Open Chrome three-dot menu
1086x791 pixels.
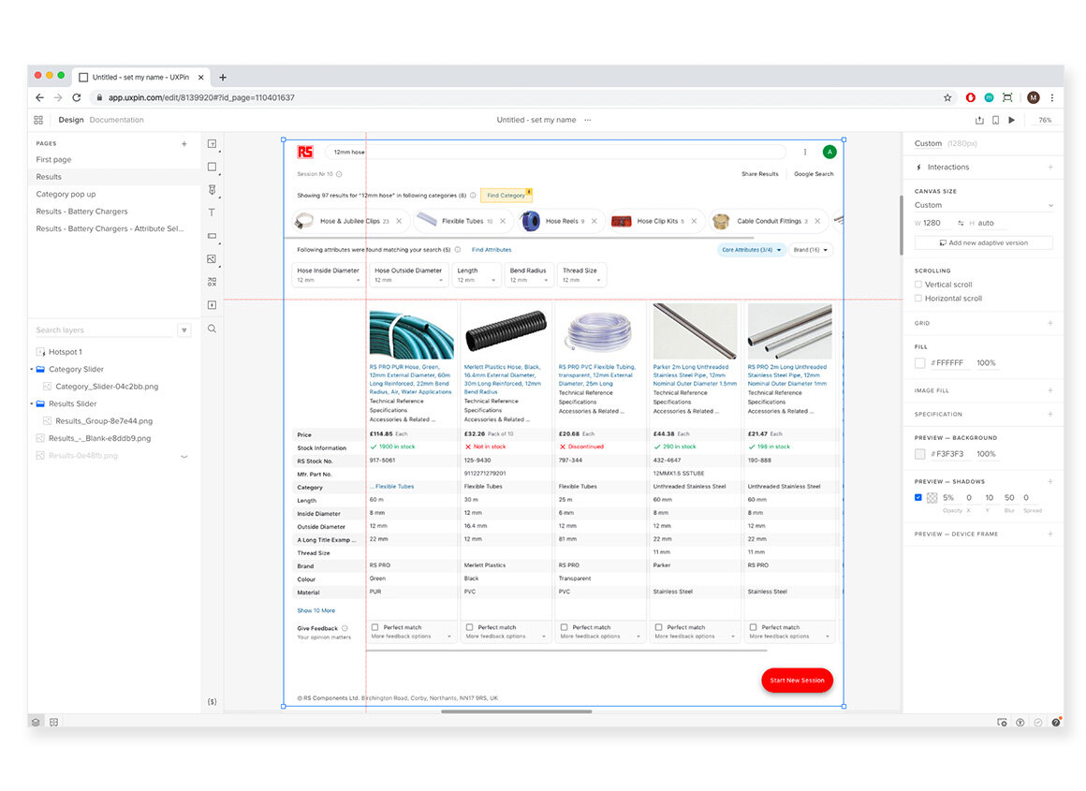1052,97
